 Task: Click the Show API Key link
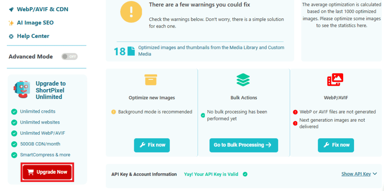tap(356, 174)
